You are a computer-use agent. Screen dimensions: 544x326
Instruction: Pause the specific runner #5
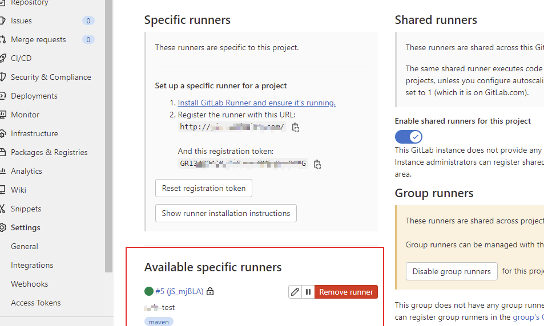tap(308, 292)
